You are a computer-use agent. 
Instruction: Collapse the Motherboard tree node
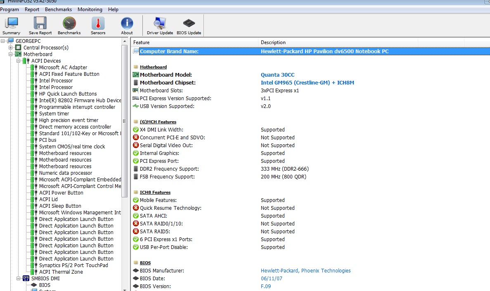tap(11, 54)
